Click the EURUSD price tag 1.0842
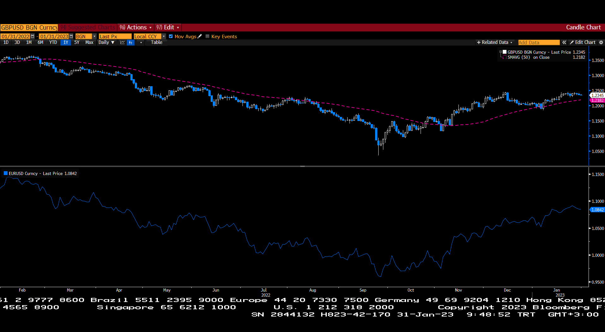The width and height of the screenshot is (605, 332). pos(597,210)
